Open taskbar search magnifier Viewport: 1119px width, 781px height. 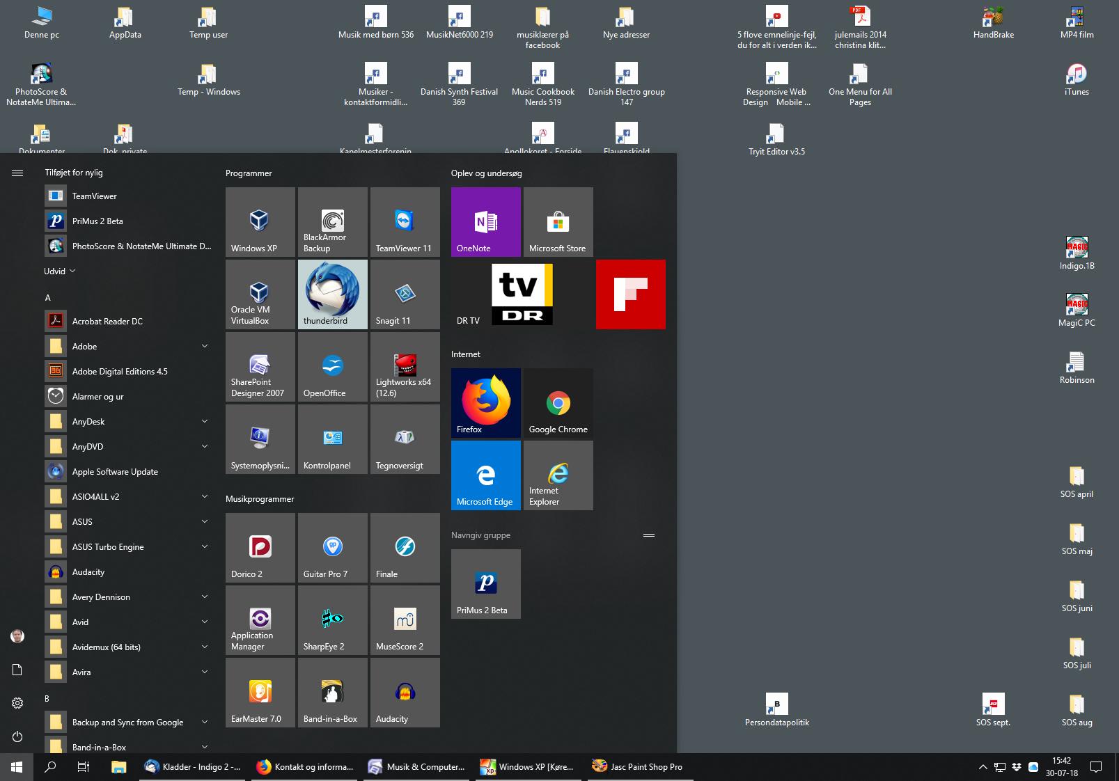coord(50,767)
